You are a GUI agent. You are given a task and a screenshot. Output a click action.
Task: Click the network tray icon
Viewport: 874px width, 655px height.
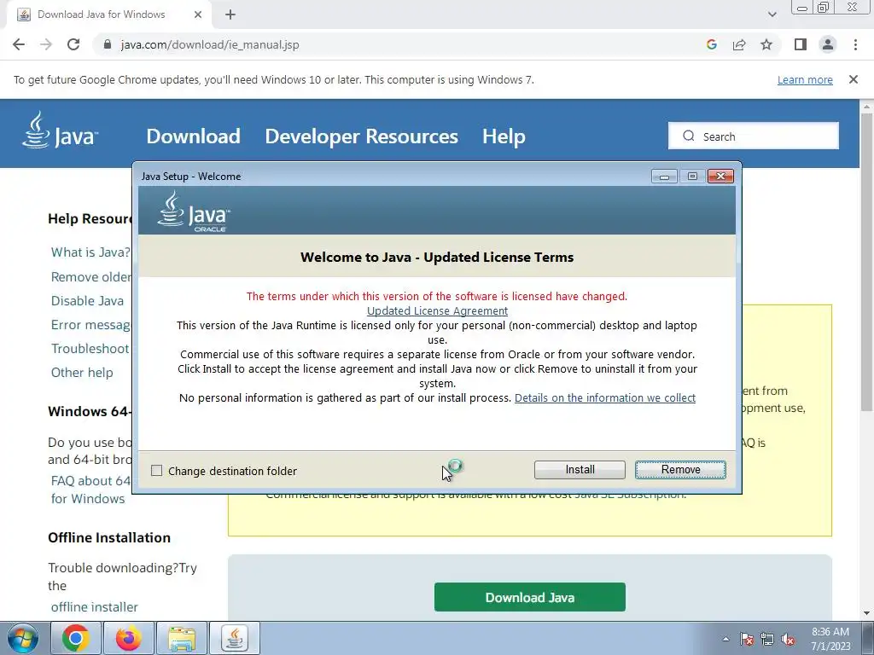click(767, 639)
